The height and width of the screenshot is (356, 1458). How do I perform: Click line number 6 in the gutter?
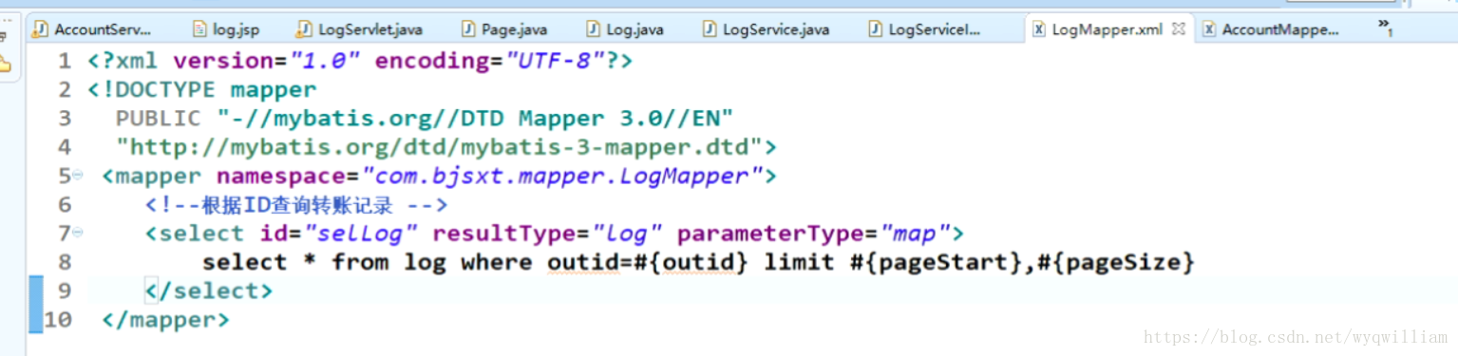pyautogui.click(x=64, y=205)
